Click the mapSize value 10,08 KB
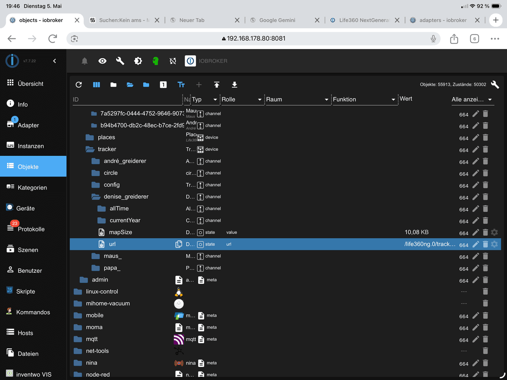 point(417,232)
